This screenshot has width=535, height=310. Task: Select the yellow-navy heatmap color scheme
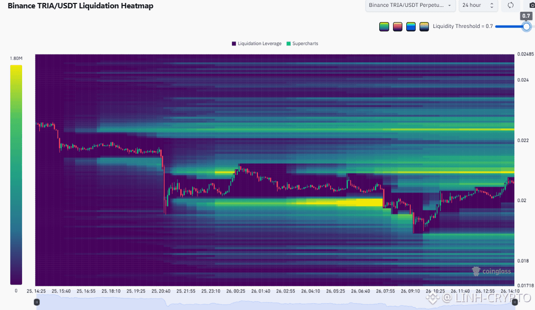click(424, 26)
